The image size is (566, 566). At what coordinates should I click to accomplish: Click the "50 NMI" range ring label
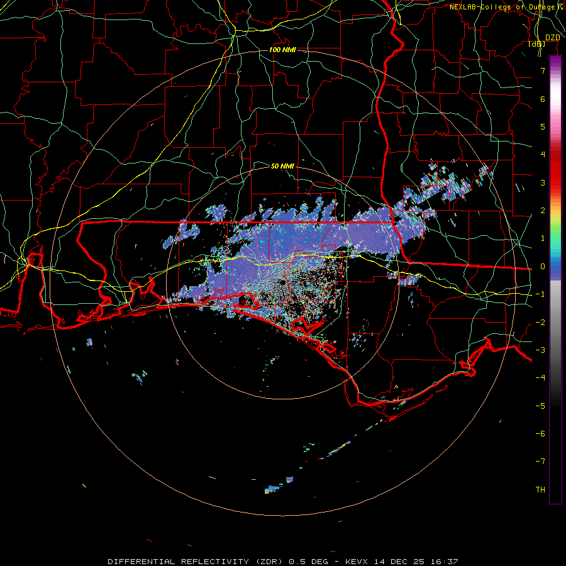282,166
